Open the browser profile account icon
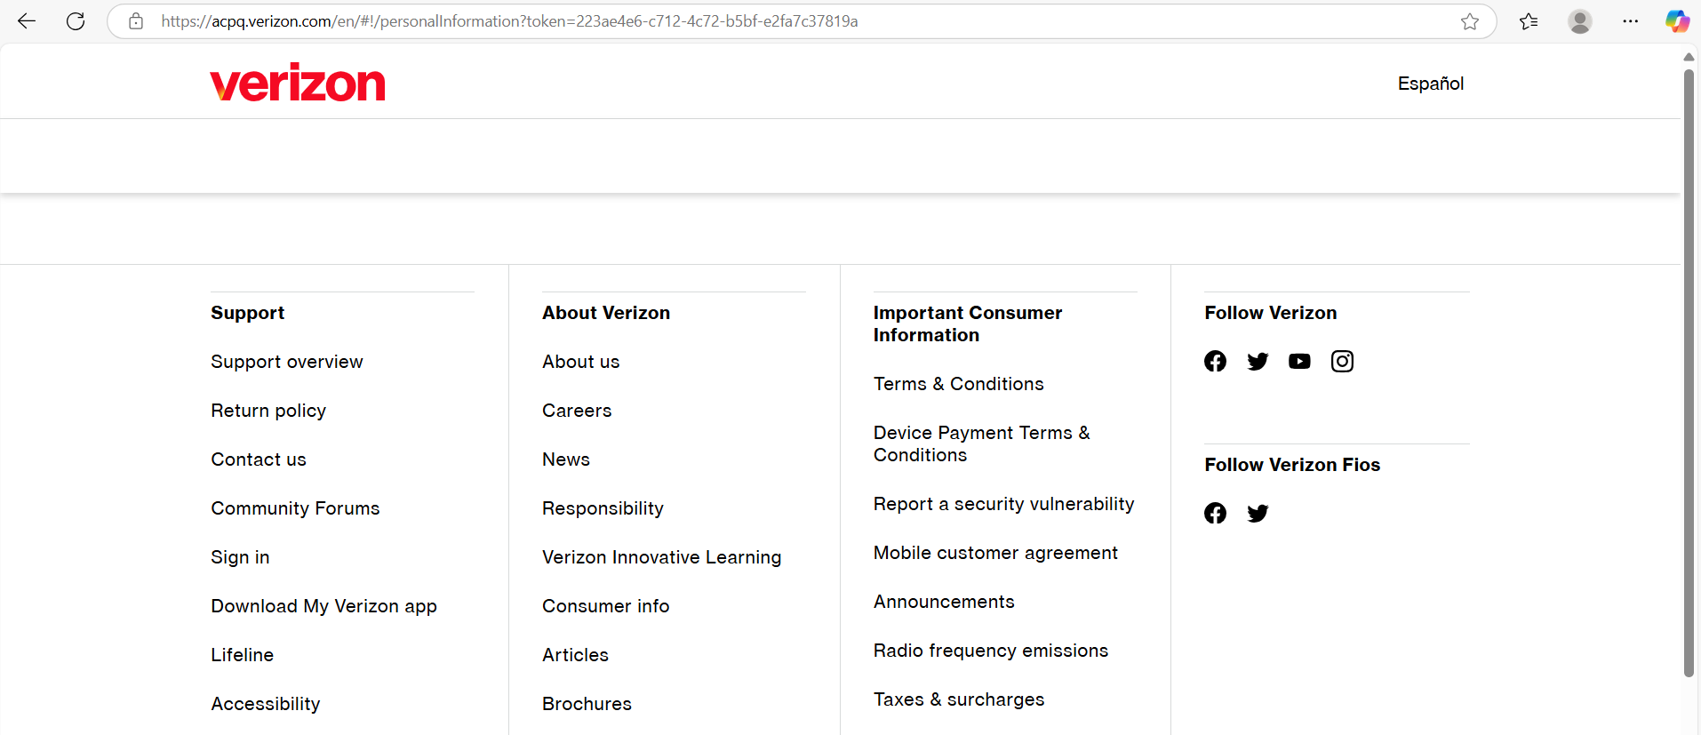Image resolution: width=1701 pixels, height=735 pixels. [1579, 21]
